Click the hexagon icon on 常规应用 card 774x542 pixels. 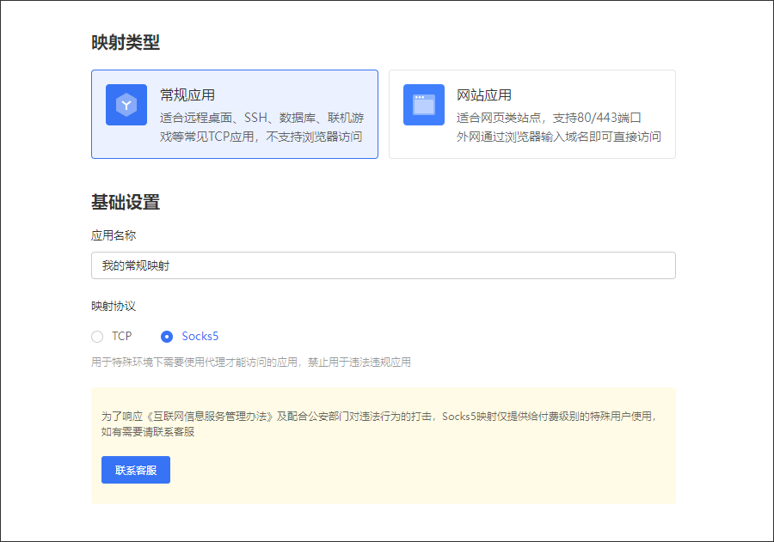(x=126, y=105)
